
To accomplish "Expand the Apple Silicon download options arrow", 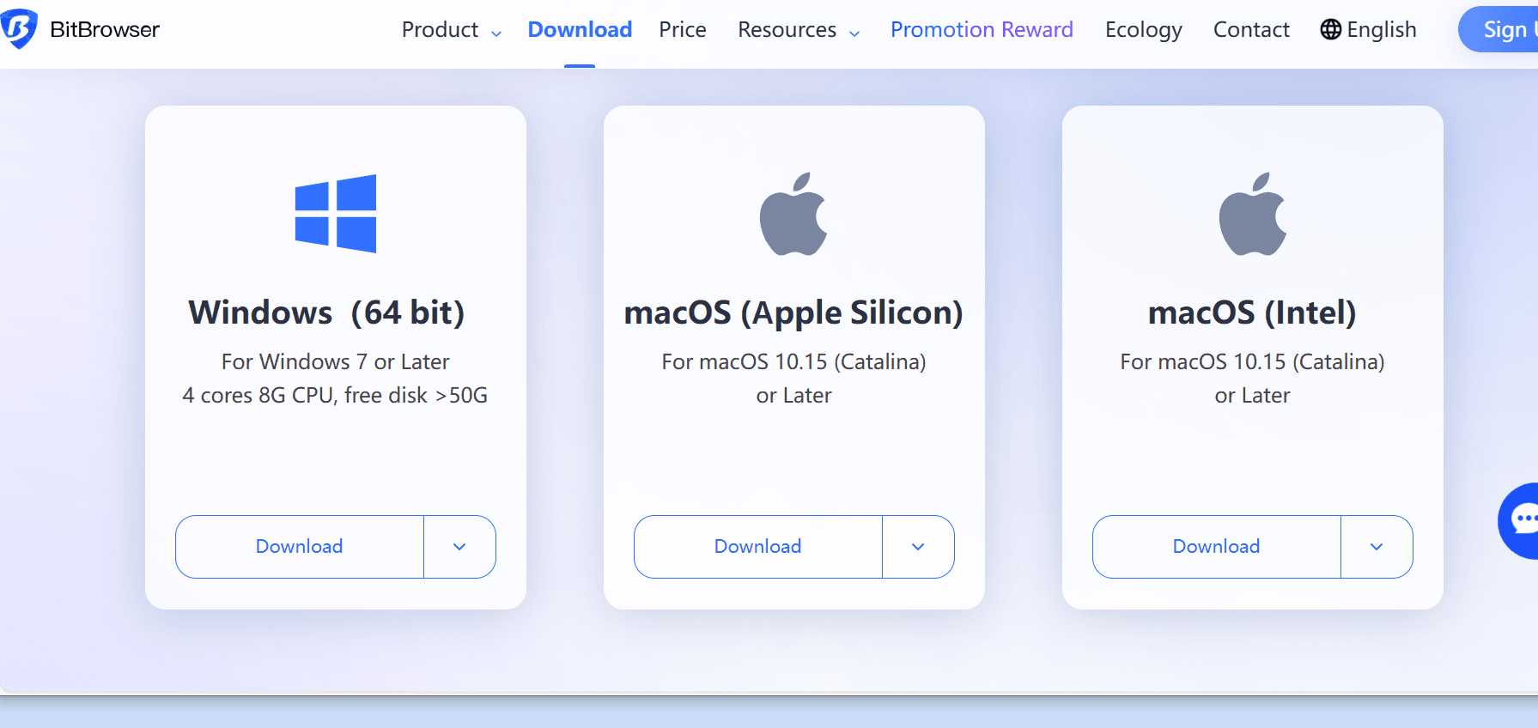I will tap(918, 547).
